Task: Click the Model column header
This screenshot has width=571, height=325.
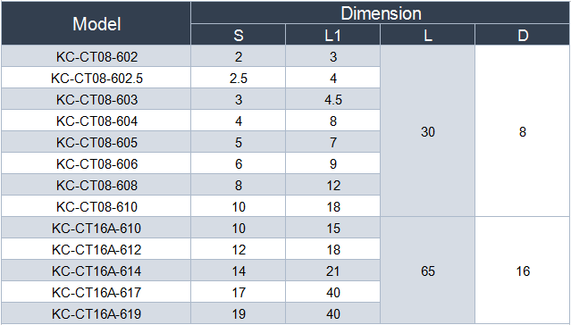Action: [97, 23]
